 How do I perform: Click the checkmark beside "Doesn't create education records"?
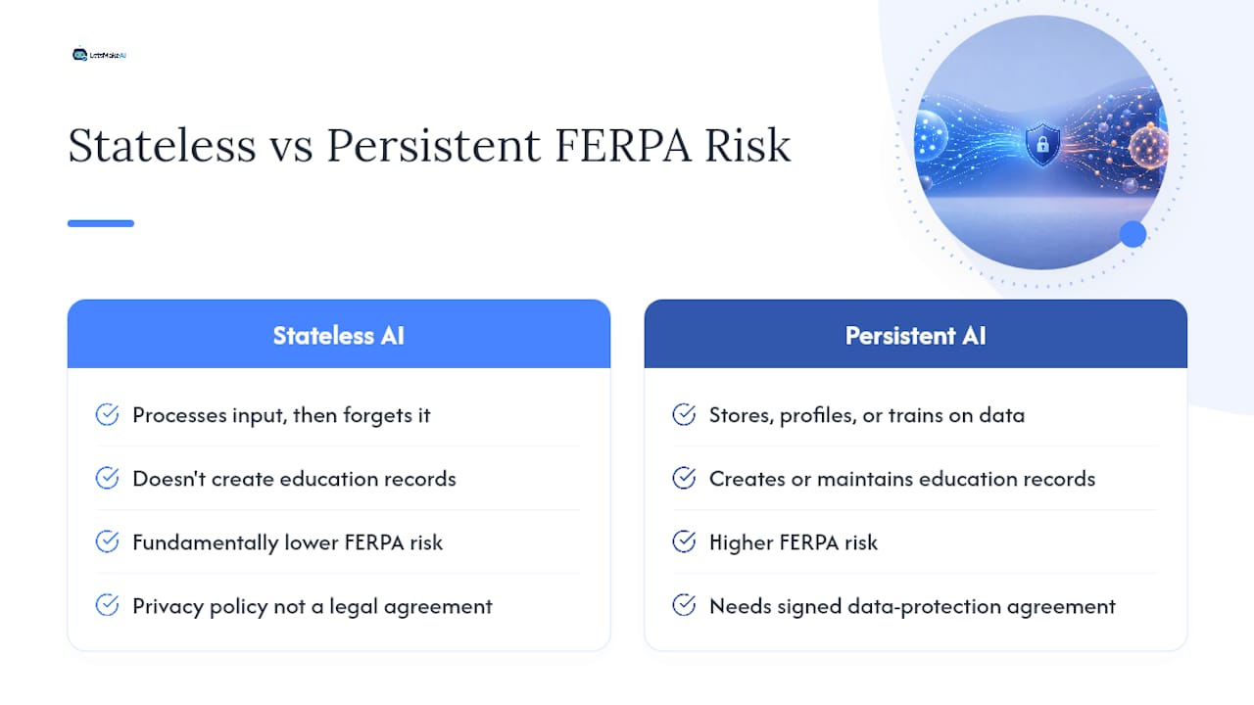(107, 479)
